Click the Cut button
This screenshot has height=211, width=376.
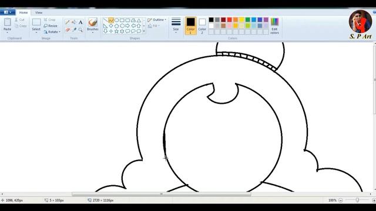coord(19,20)
